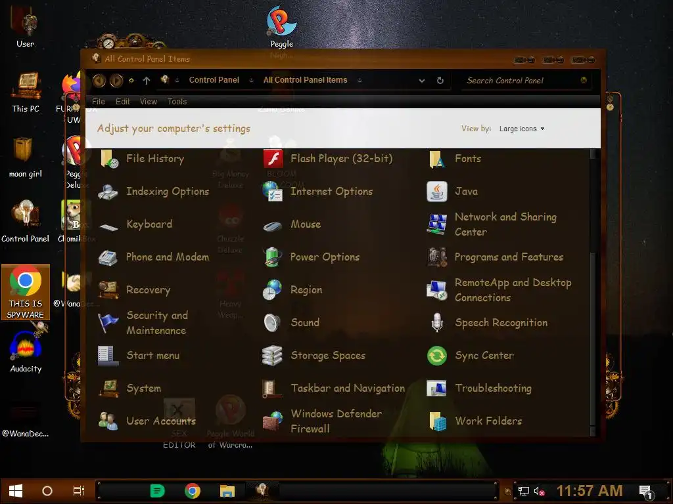
Task: Open the Speech Recognition microphone icon
Action: [437, 323]
